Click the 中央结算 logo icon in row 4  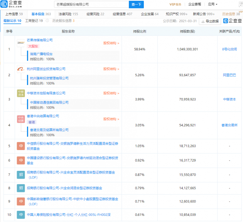20,119
